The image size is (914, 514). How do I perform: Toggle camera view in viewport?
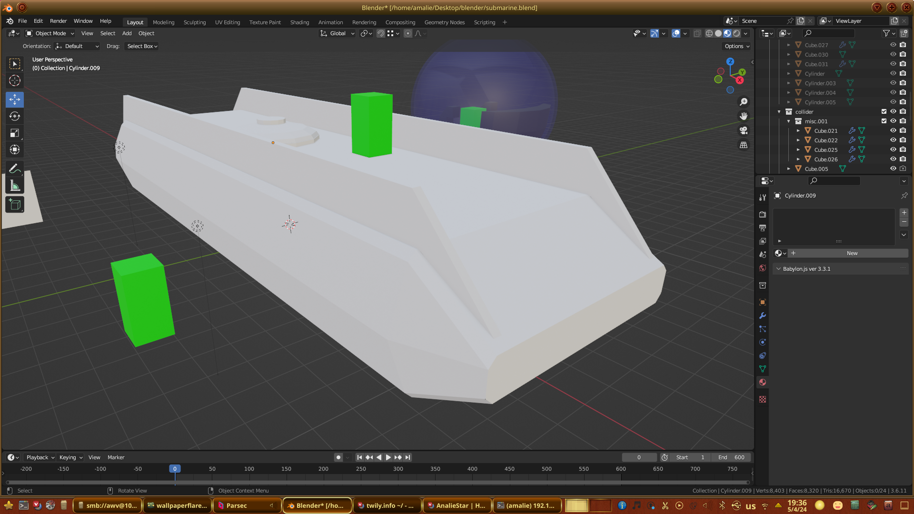point(744,130)
